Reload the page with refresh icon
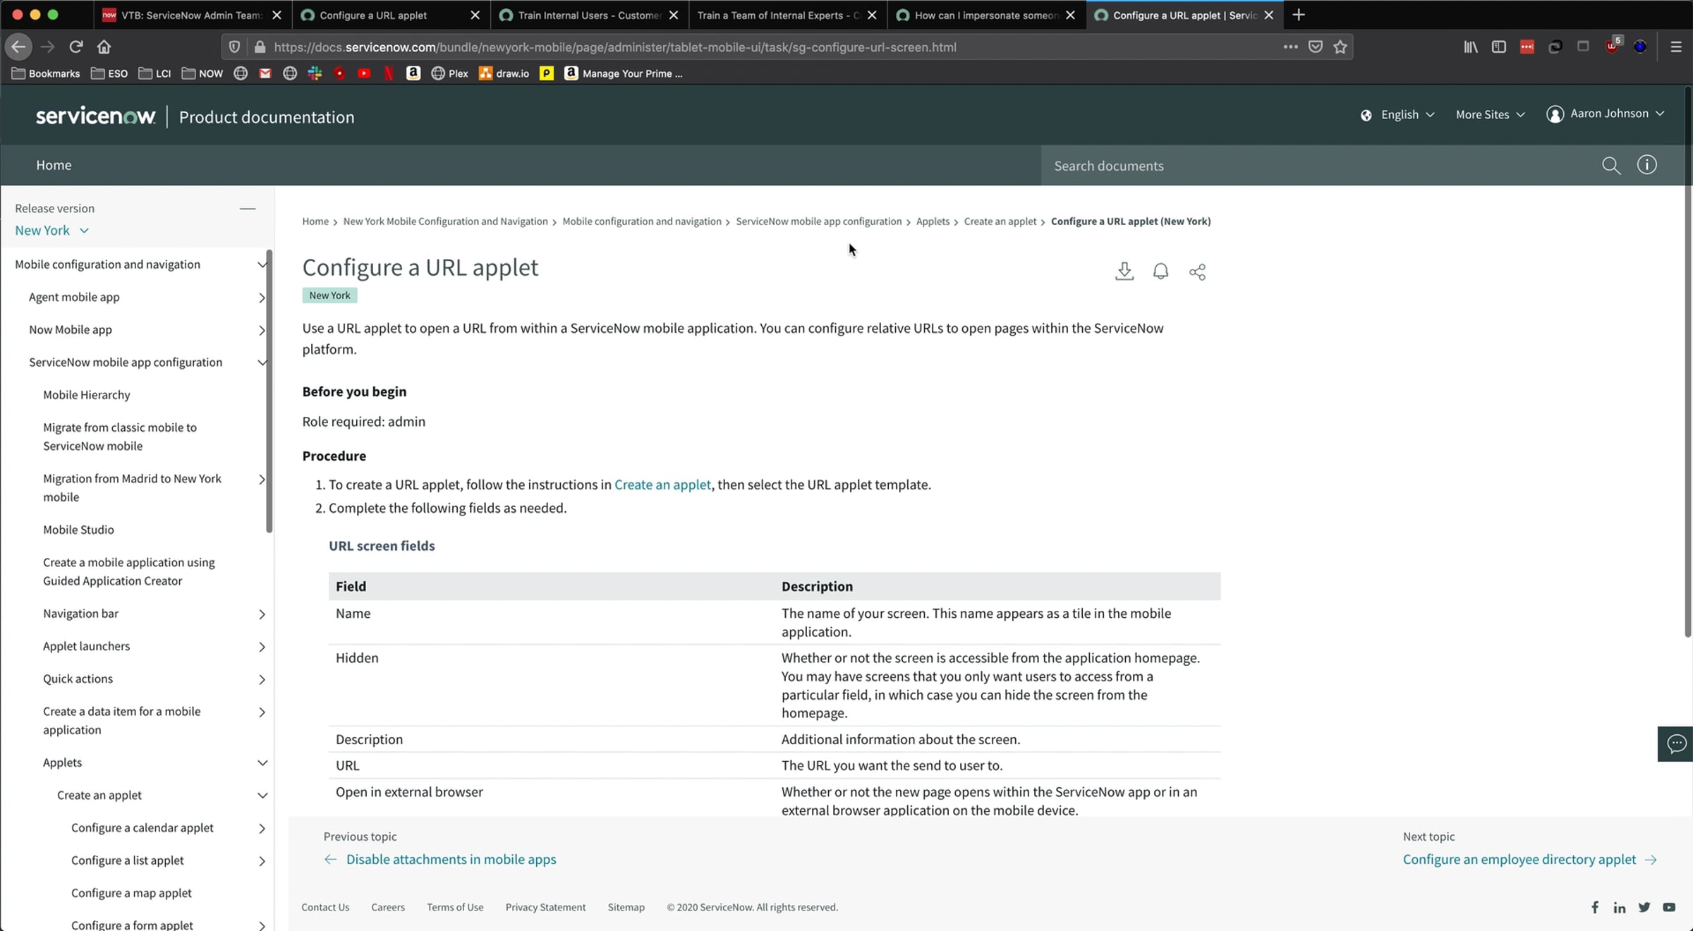This screenshot has width=1693, height=931. (x=76, y=47)
